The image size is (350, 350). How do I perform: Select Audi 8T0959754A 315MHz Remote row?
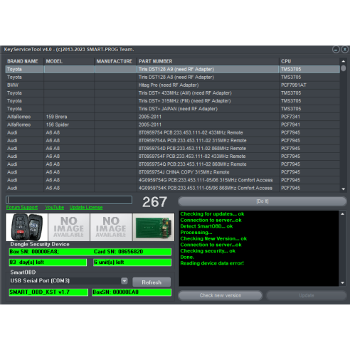173,141
